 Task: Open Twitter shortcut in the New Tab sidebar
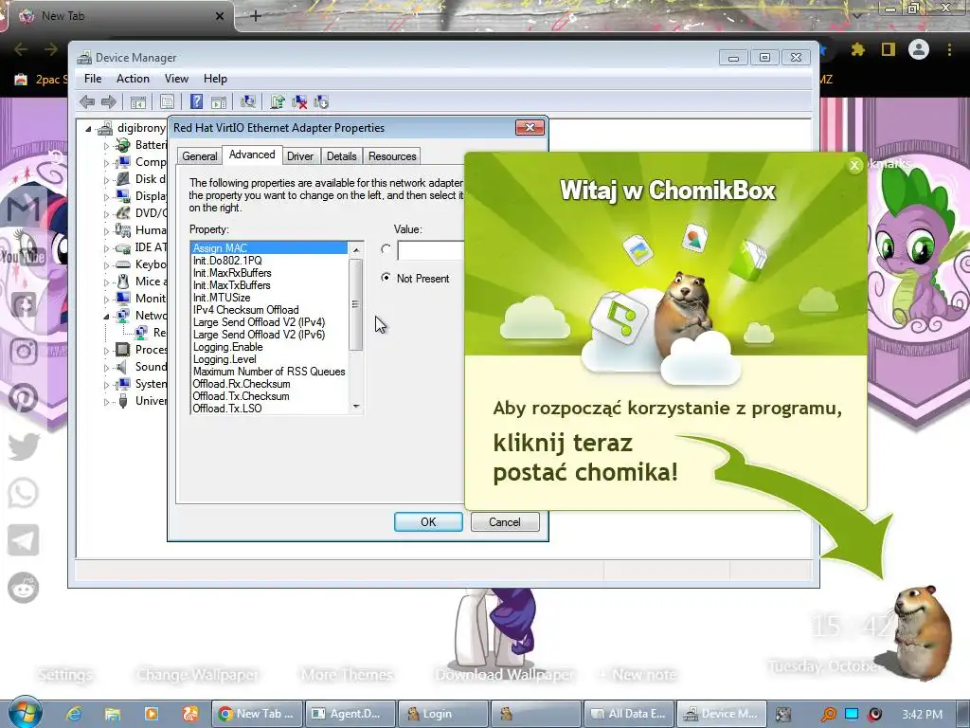point(24,446)
